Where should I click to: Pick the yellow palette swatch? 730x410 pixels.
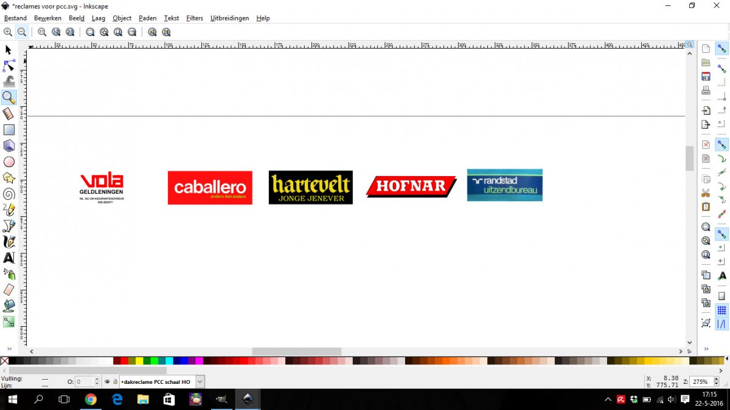coord(139,361)
